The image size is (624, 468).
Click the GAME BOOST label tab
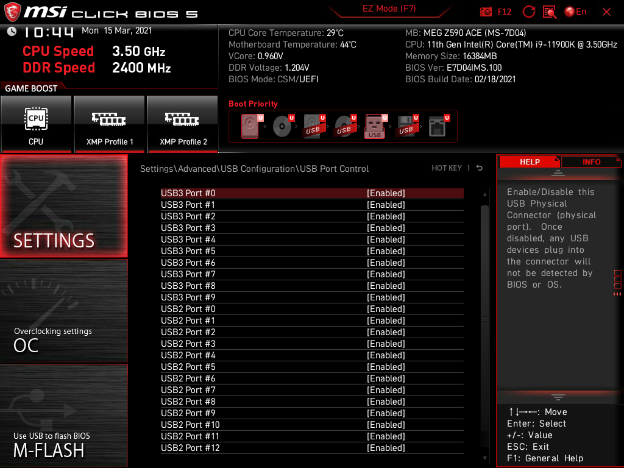[x=31, y=88]
